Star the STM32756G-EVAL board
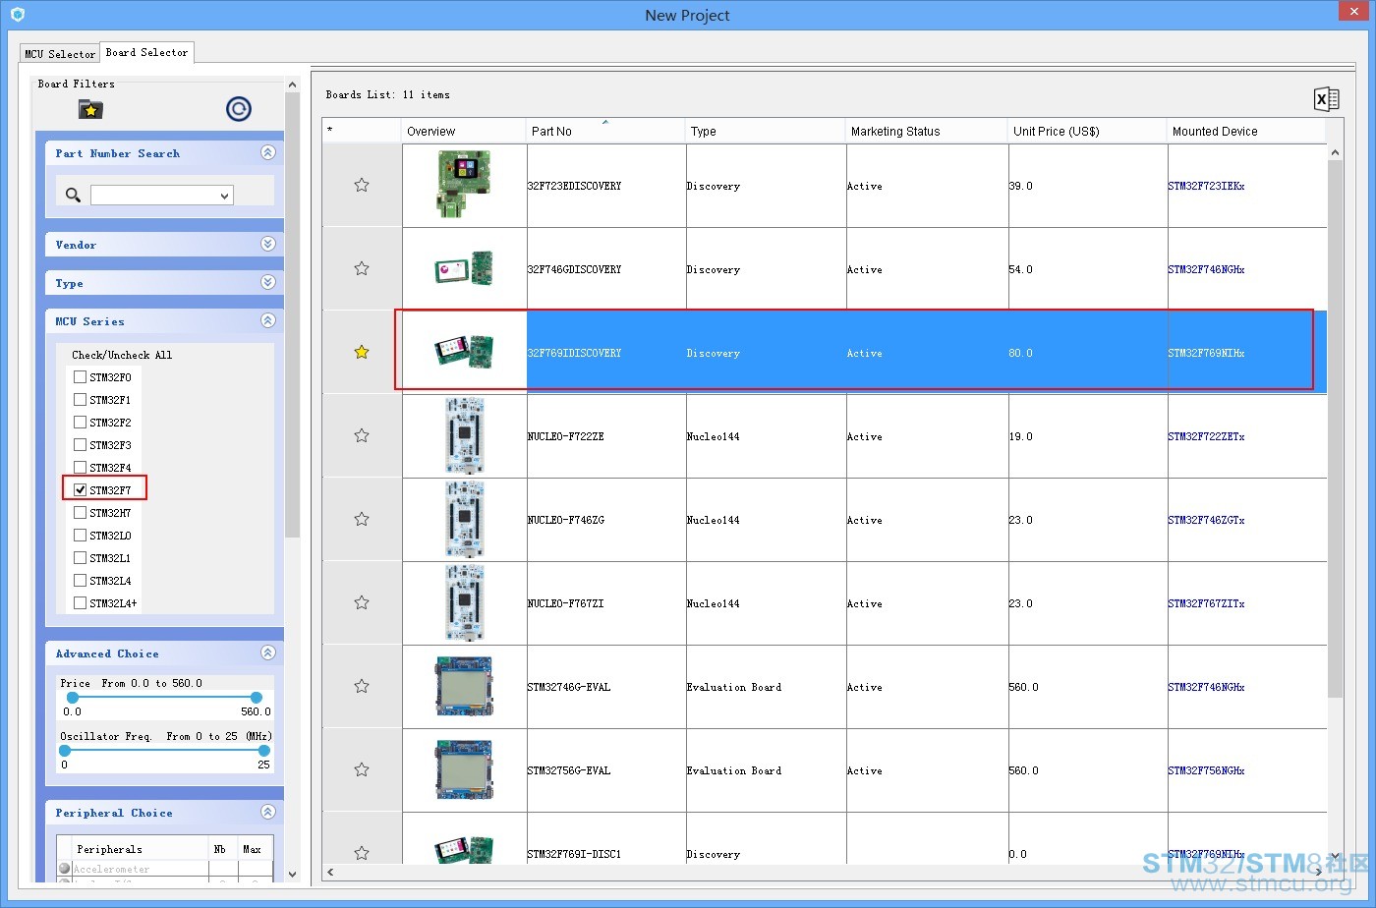The image size is (1376, 908). [x=362, y=769]
